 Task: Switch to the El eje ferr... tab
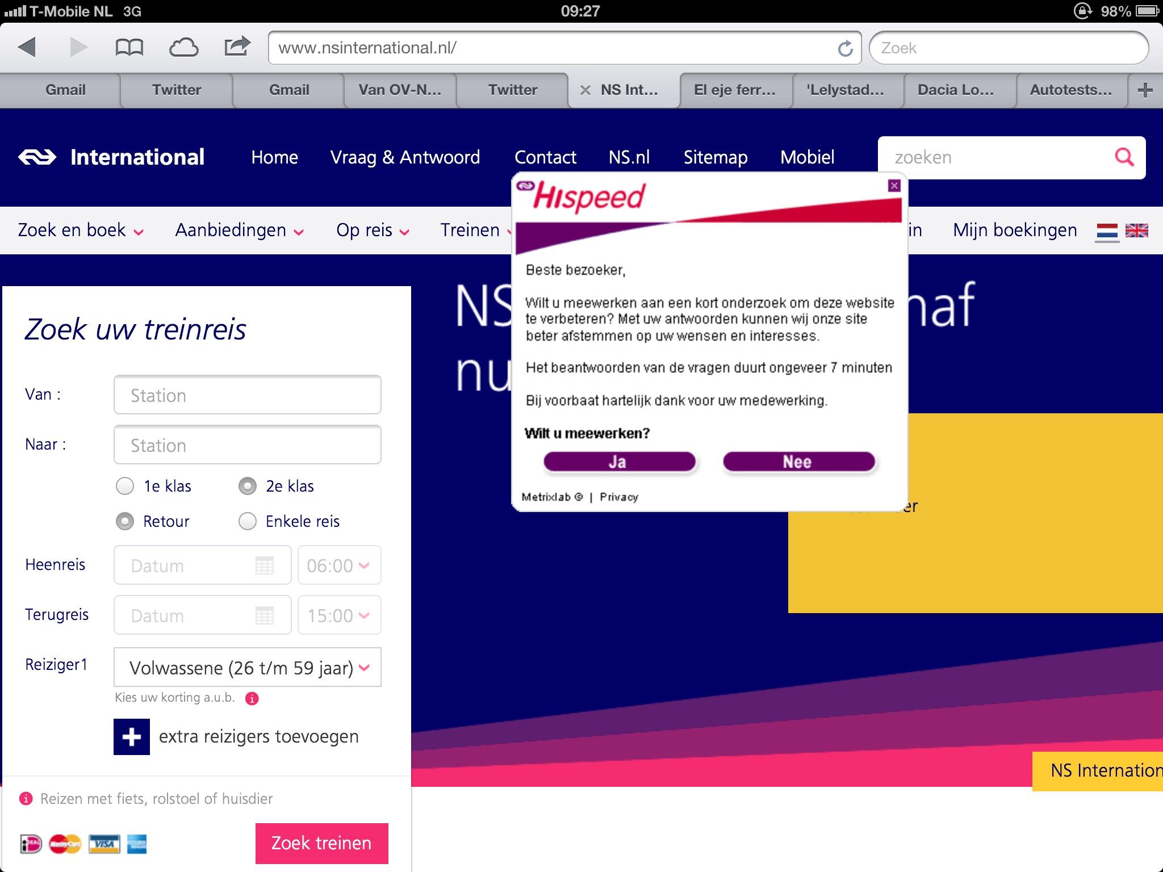tap(735, 90)
